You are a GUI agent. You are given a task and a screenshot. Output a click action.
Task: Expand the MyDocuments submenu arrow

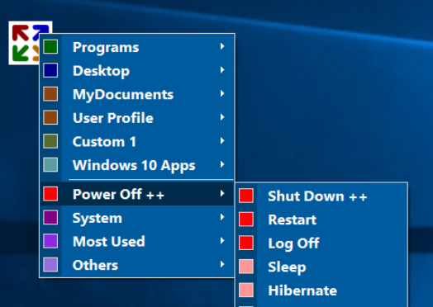coord(222,94)
